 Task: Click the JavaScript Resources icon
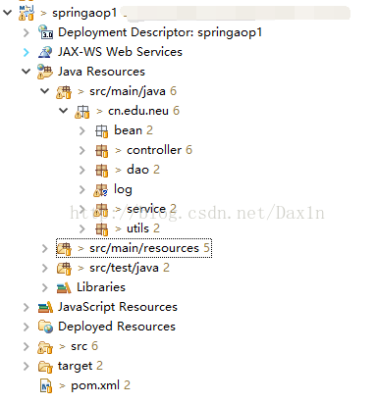tap(45, 307)
